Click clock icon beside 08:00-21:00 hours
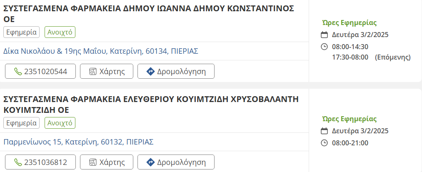 [325, 143]
